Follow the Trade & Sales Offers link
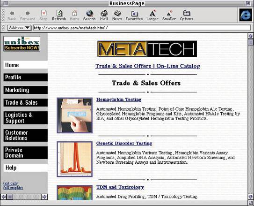 123,66
